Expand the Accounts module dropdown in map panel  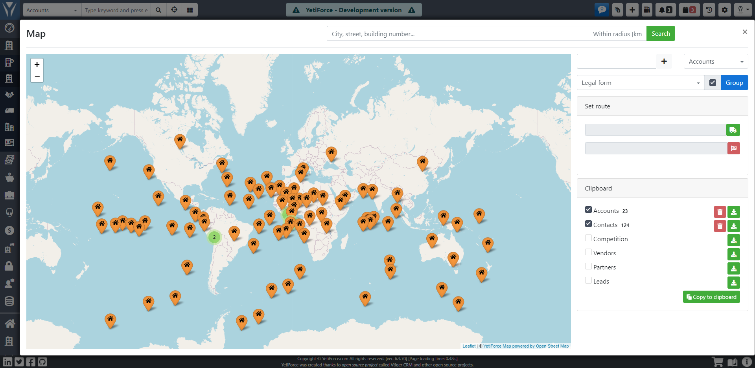pyautogui.click(x=716, y=62)
